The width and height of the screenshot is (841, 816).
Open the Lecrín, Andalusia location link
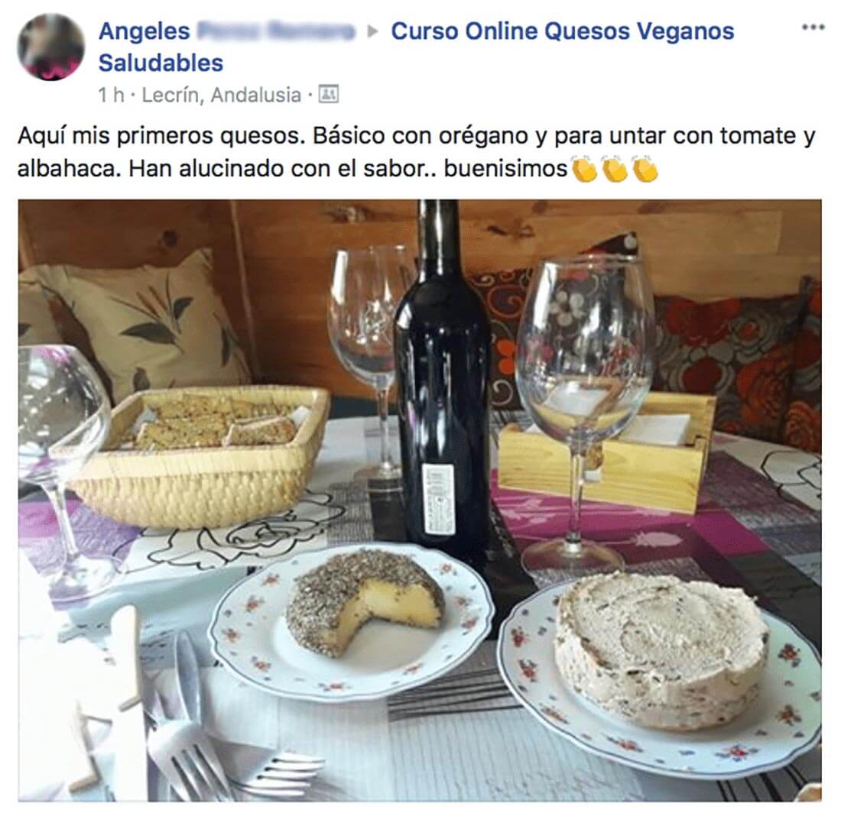click(x=222, y=95)
